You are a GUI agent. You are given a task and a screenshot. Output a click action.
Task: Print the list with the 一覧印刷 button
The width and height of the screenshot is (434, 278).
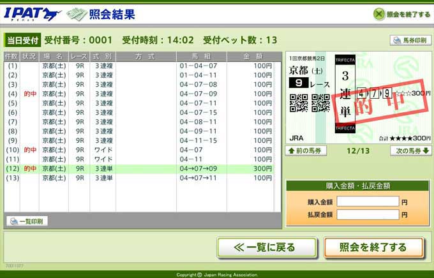coord(27,221)
